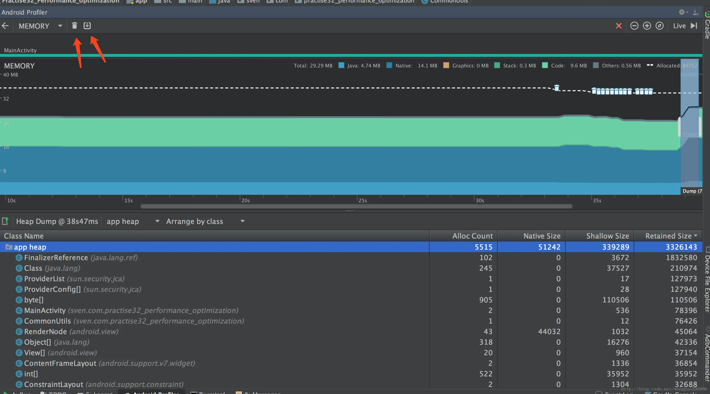
Task: Select the Object[] class row
Action: [x=351, y=342]
